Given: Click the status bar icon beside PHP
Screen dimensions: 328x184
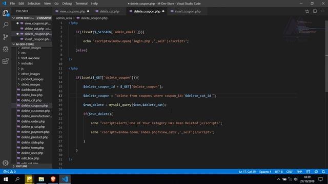Looking at the screenshot, I should tap(308, 172).
